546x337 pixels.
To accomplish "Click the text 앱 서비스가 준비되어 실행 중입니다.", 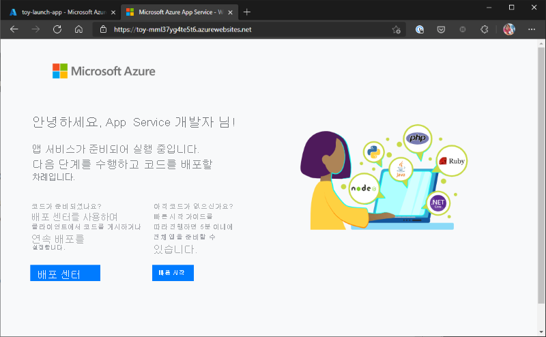I will [x=115, y=149].
